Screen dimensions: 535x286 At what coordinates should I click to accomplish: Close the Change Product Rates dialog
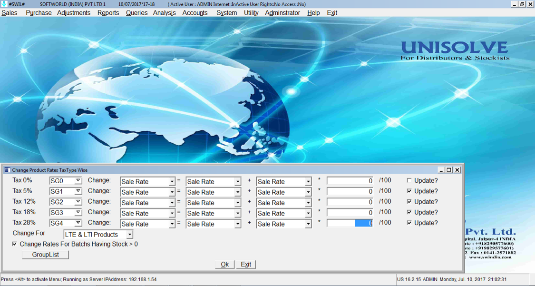pos(457,170)
